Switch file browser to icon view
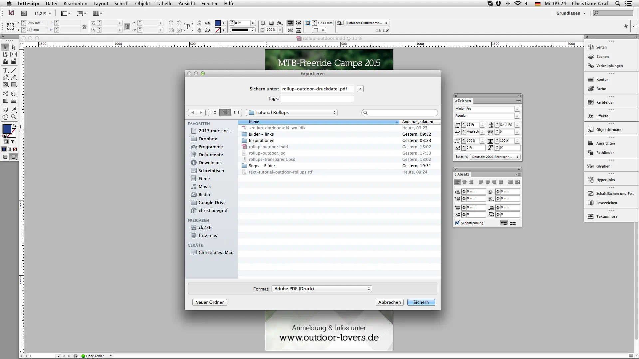This screenshot has height=359, width=639. pos(214,112)
